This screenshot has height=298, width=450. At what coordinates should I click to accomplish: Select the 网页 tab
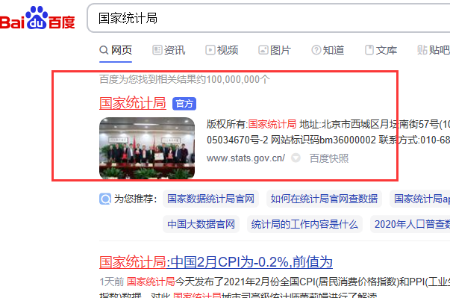coord(116,50)
